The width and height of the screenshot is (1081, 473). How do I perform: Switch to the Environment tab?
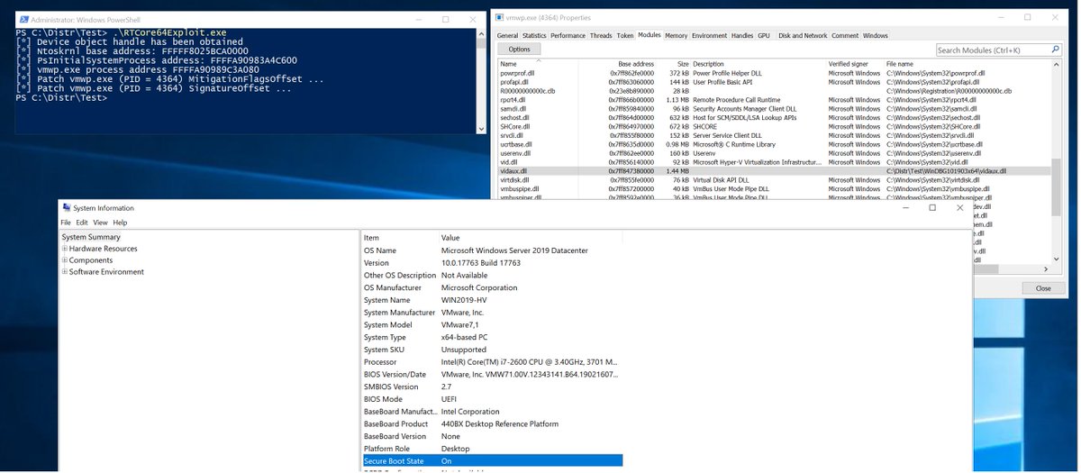click(709, 35)
